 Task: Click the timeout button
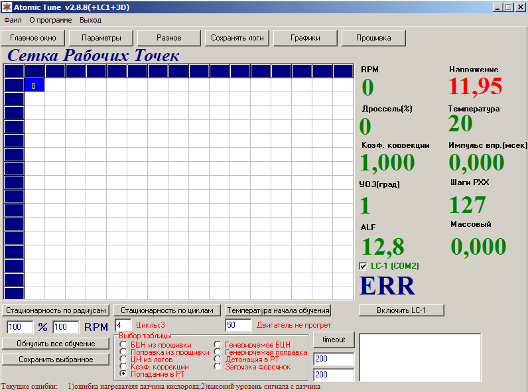(x=334, y=340)
